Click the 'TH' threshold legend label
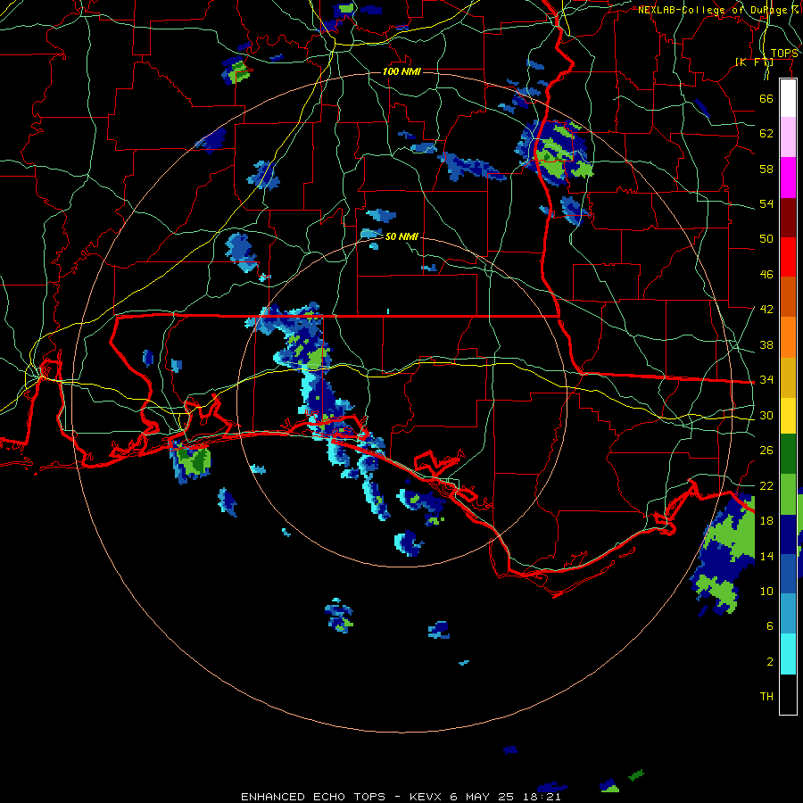803x803 pixels. tap(766, 697)
